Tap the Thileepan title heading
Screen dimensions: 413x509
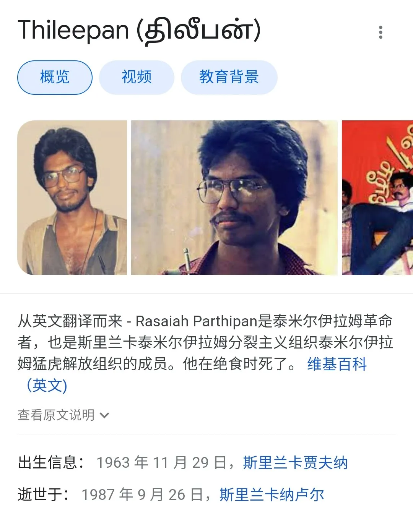139,31
